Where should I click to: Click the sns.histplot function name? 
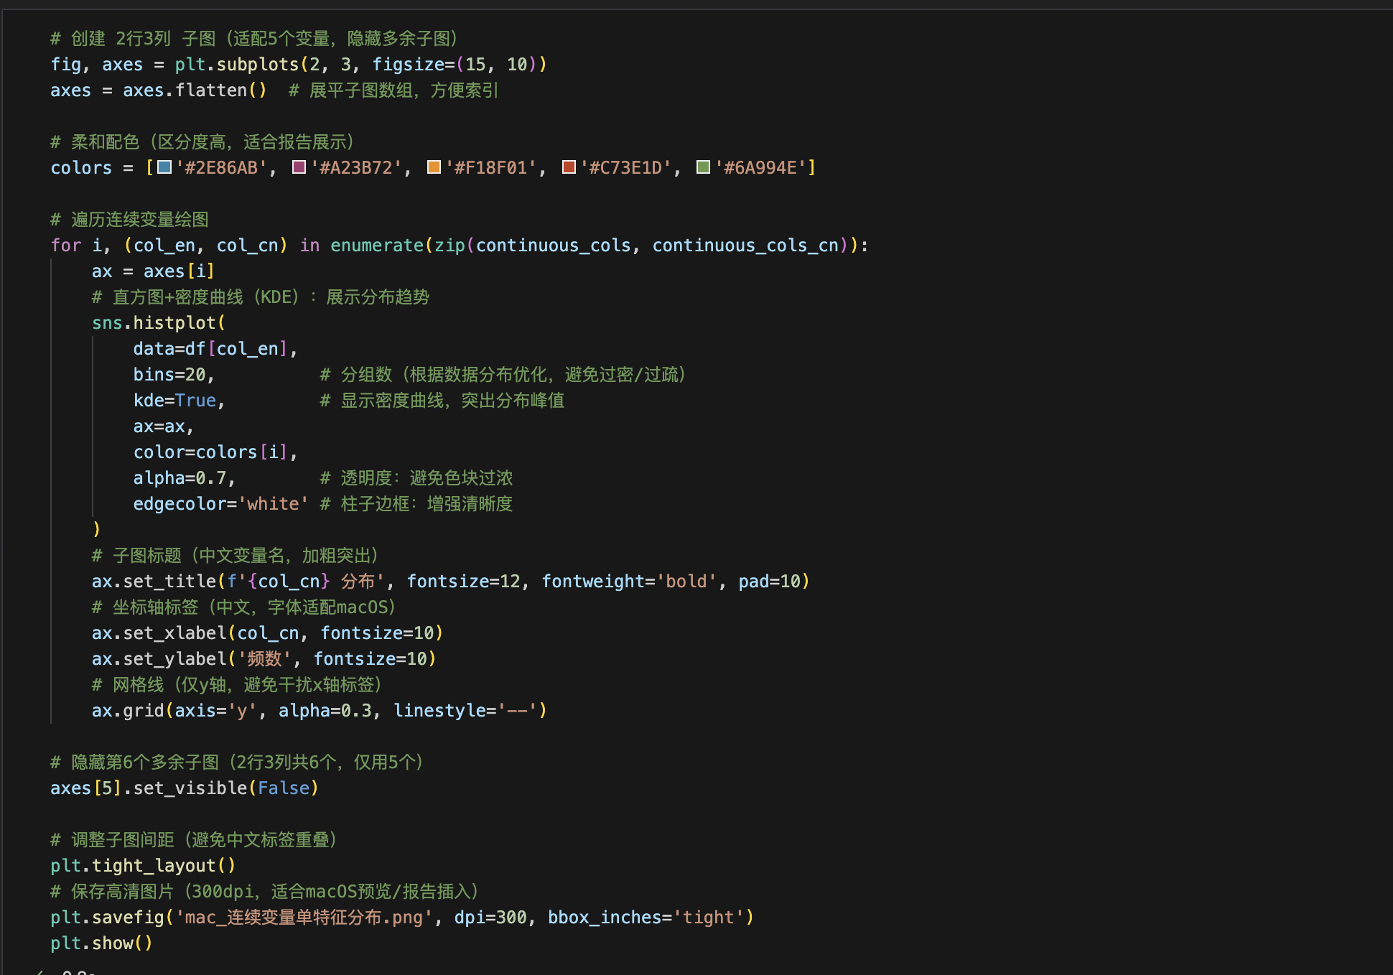[174, 323]
